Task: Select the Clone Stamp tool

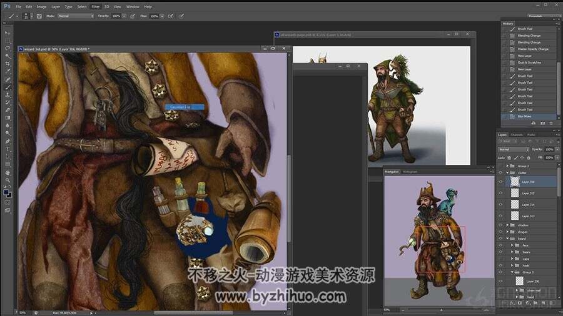Action: (x=8, y=94)
